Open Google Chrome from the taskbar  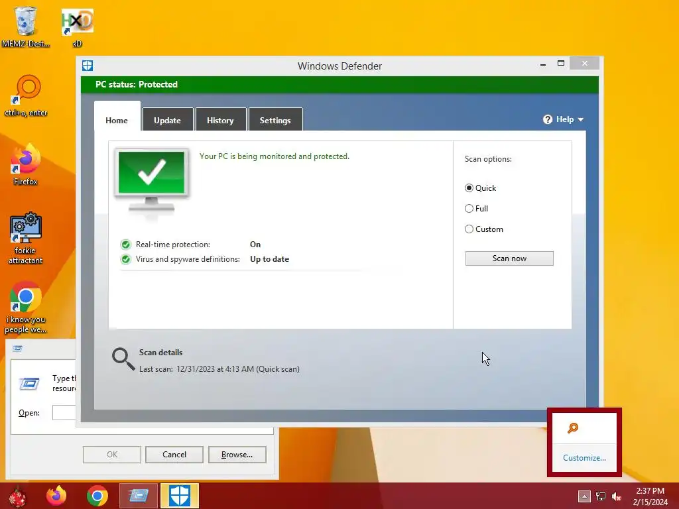point(97,496)
